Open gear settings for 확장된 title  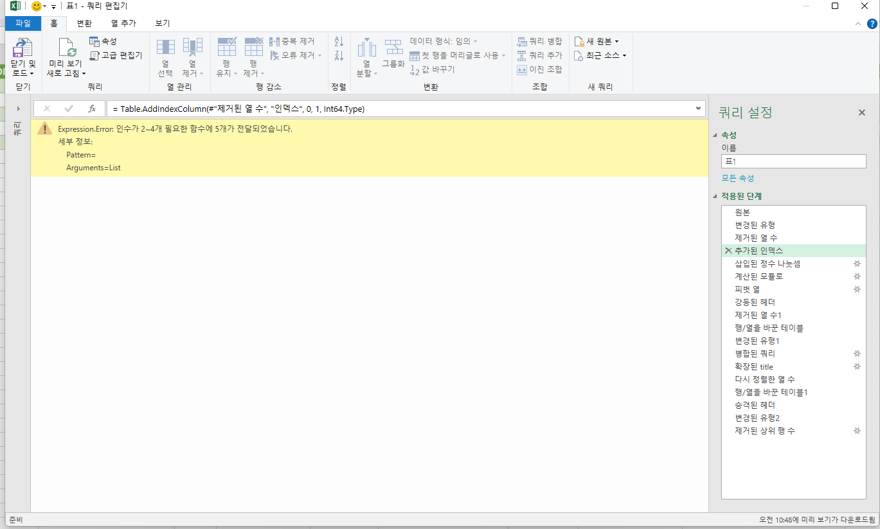(x=857, y=366)
